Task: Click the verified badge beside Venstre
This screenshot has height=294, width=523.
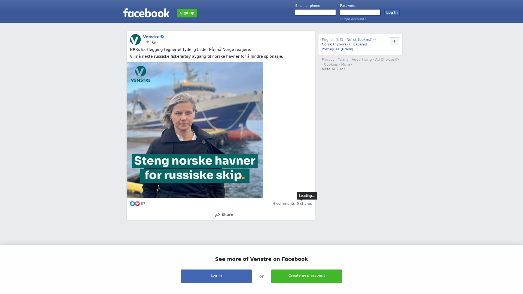Action: 162,37
